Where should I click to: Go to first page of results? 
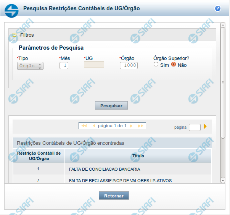pos(84,126)
